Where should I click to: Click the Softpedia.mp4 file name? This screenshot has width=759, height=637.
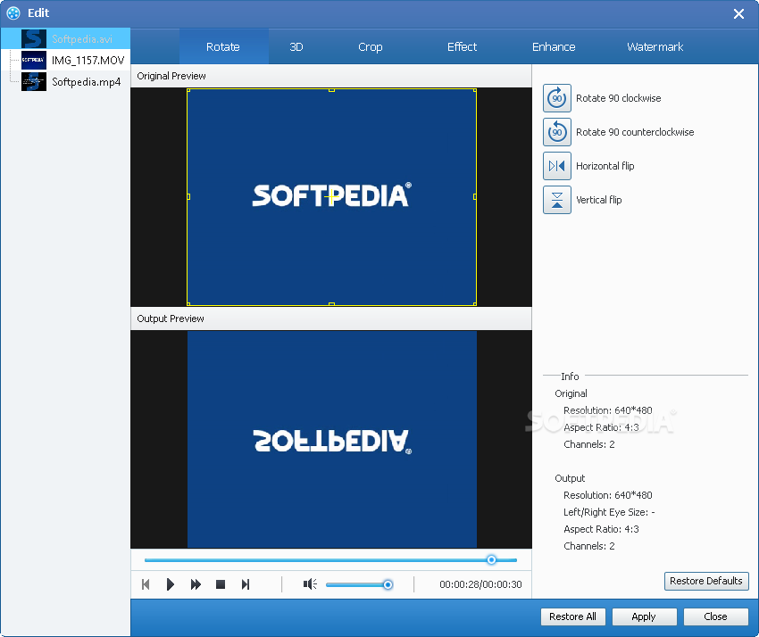point(86,82)
